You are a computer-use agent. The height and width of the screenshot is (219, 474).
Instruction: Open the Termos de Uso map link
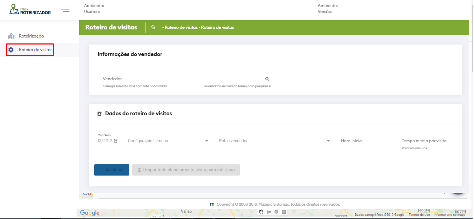(419, 215)
